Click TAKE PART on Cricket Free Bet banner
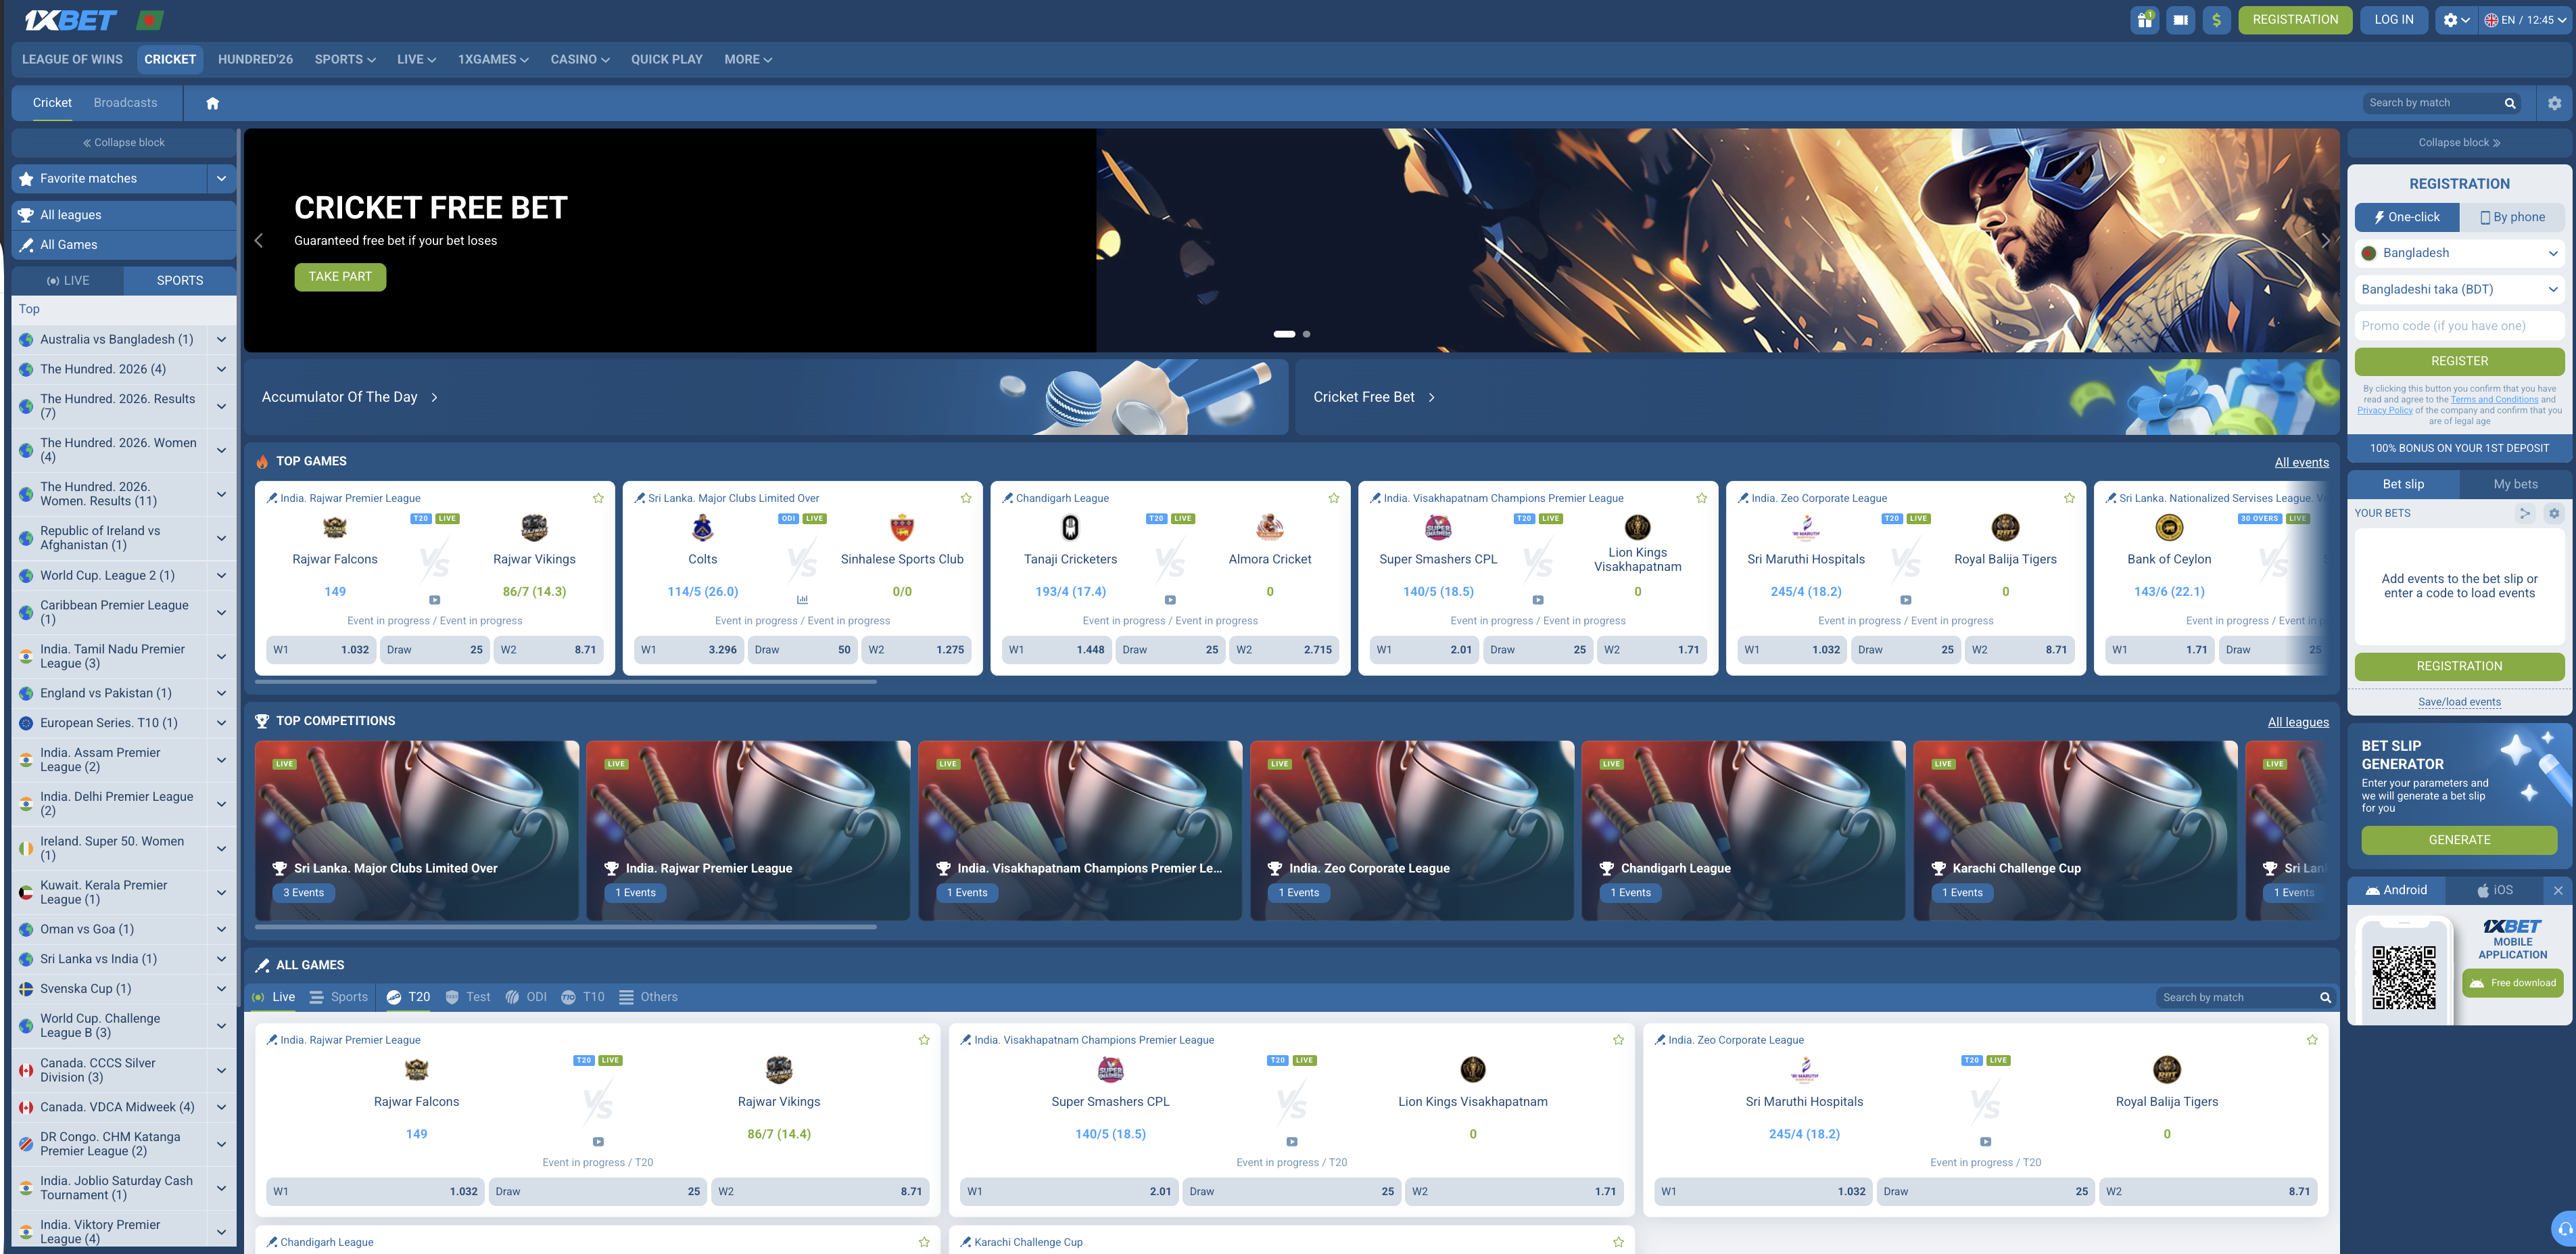This screenshot has height=1254, width=2576. (x=340, y=277)
